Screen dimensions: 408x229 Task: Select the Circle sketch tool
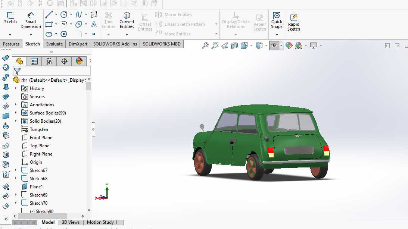pos(64,15)
